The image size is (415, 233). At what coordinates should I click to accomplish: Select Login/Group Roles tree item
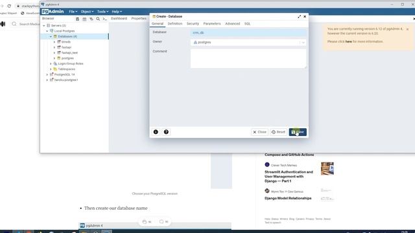pos(71,63)
